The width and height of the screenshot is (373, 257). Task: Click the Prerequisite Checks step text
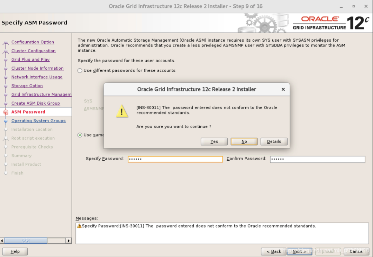tap(32, 147)
